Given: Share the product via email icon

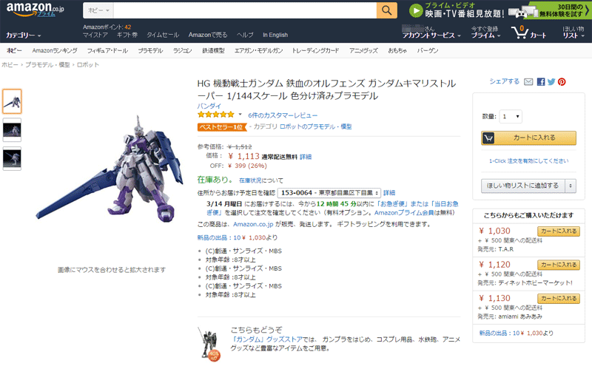Looking at the screenshot, I should [x=528, y=82].
